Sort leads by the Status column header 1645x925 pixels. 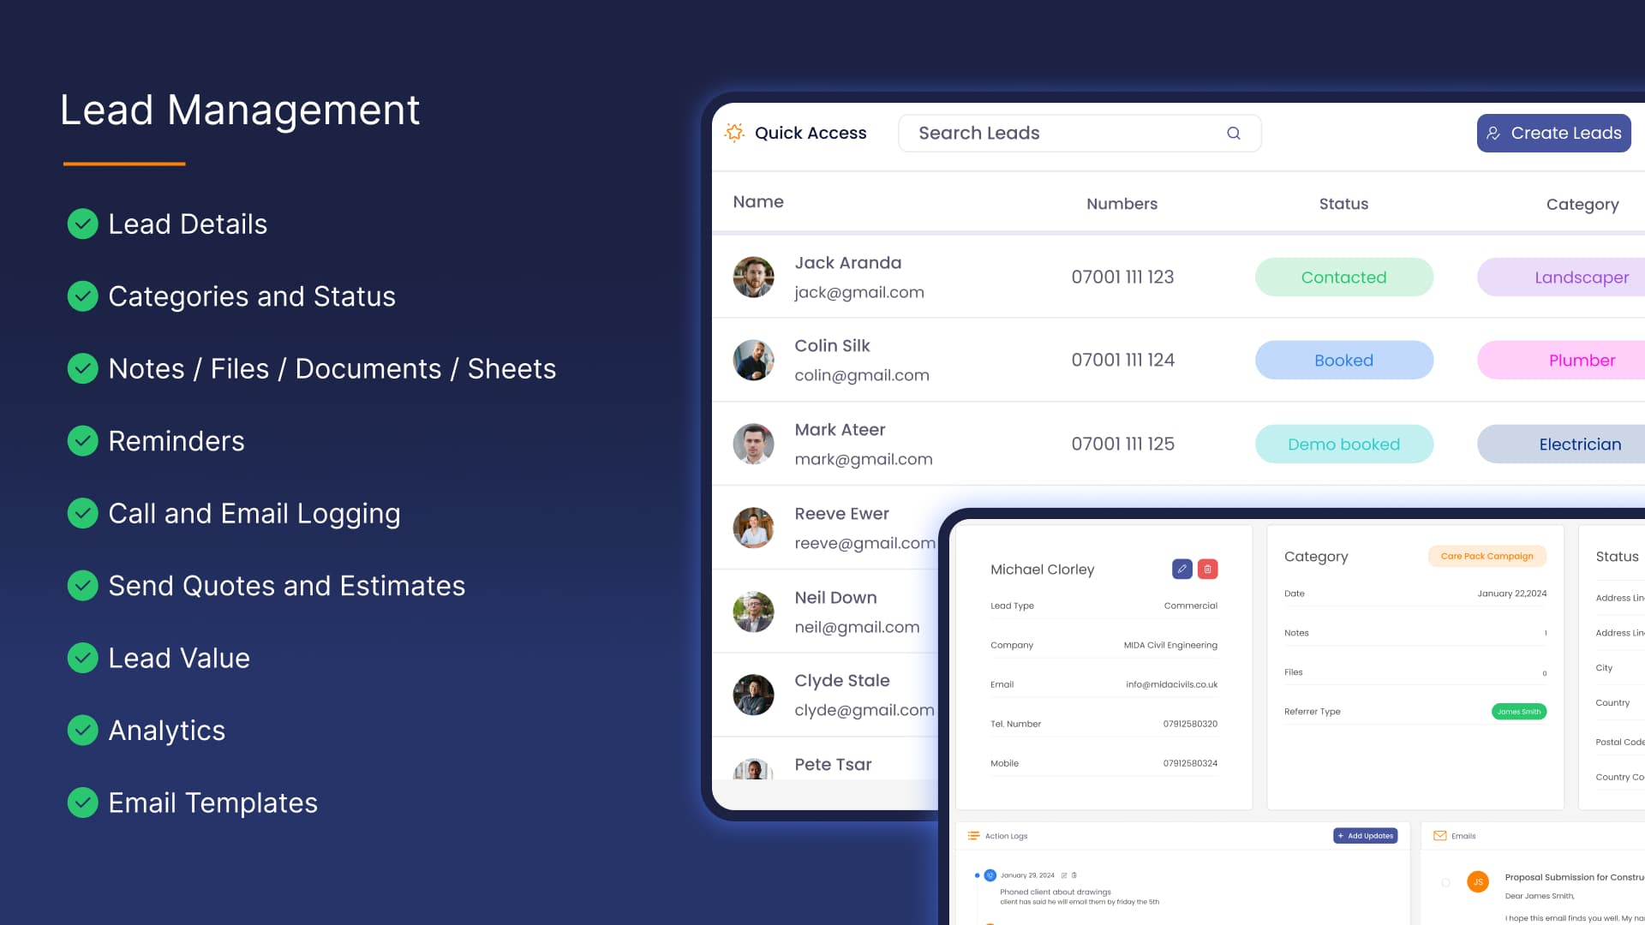(1343, 204)
